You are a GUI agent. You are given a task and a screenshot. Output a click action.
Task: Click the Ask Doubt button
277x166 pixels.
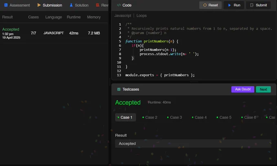tap(243, 89)
